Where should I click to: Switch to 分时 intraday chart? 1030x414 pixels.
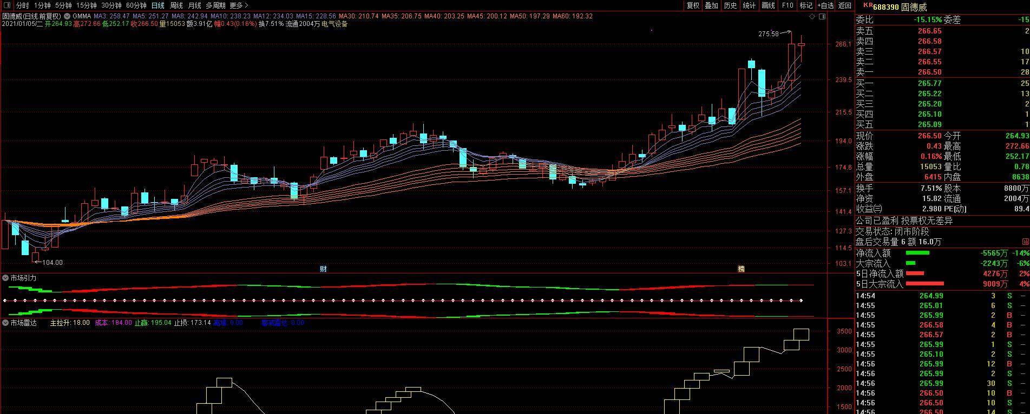23,5
